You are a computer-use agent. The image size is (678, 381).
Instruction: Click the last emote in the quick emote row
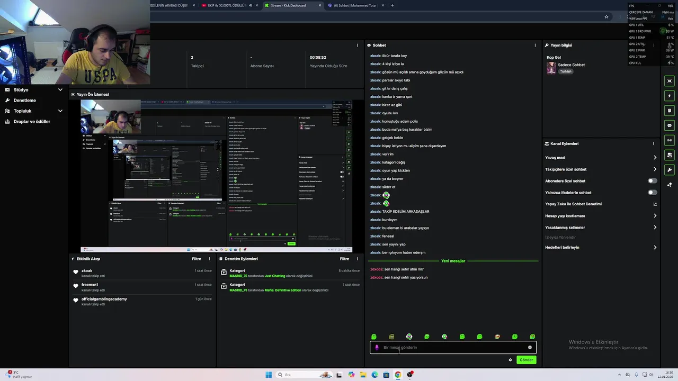[x=532, y=337]
